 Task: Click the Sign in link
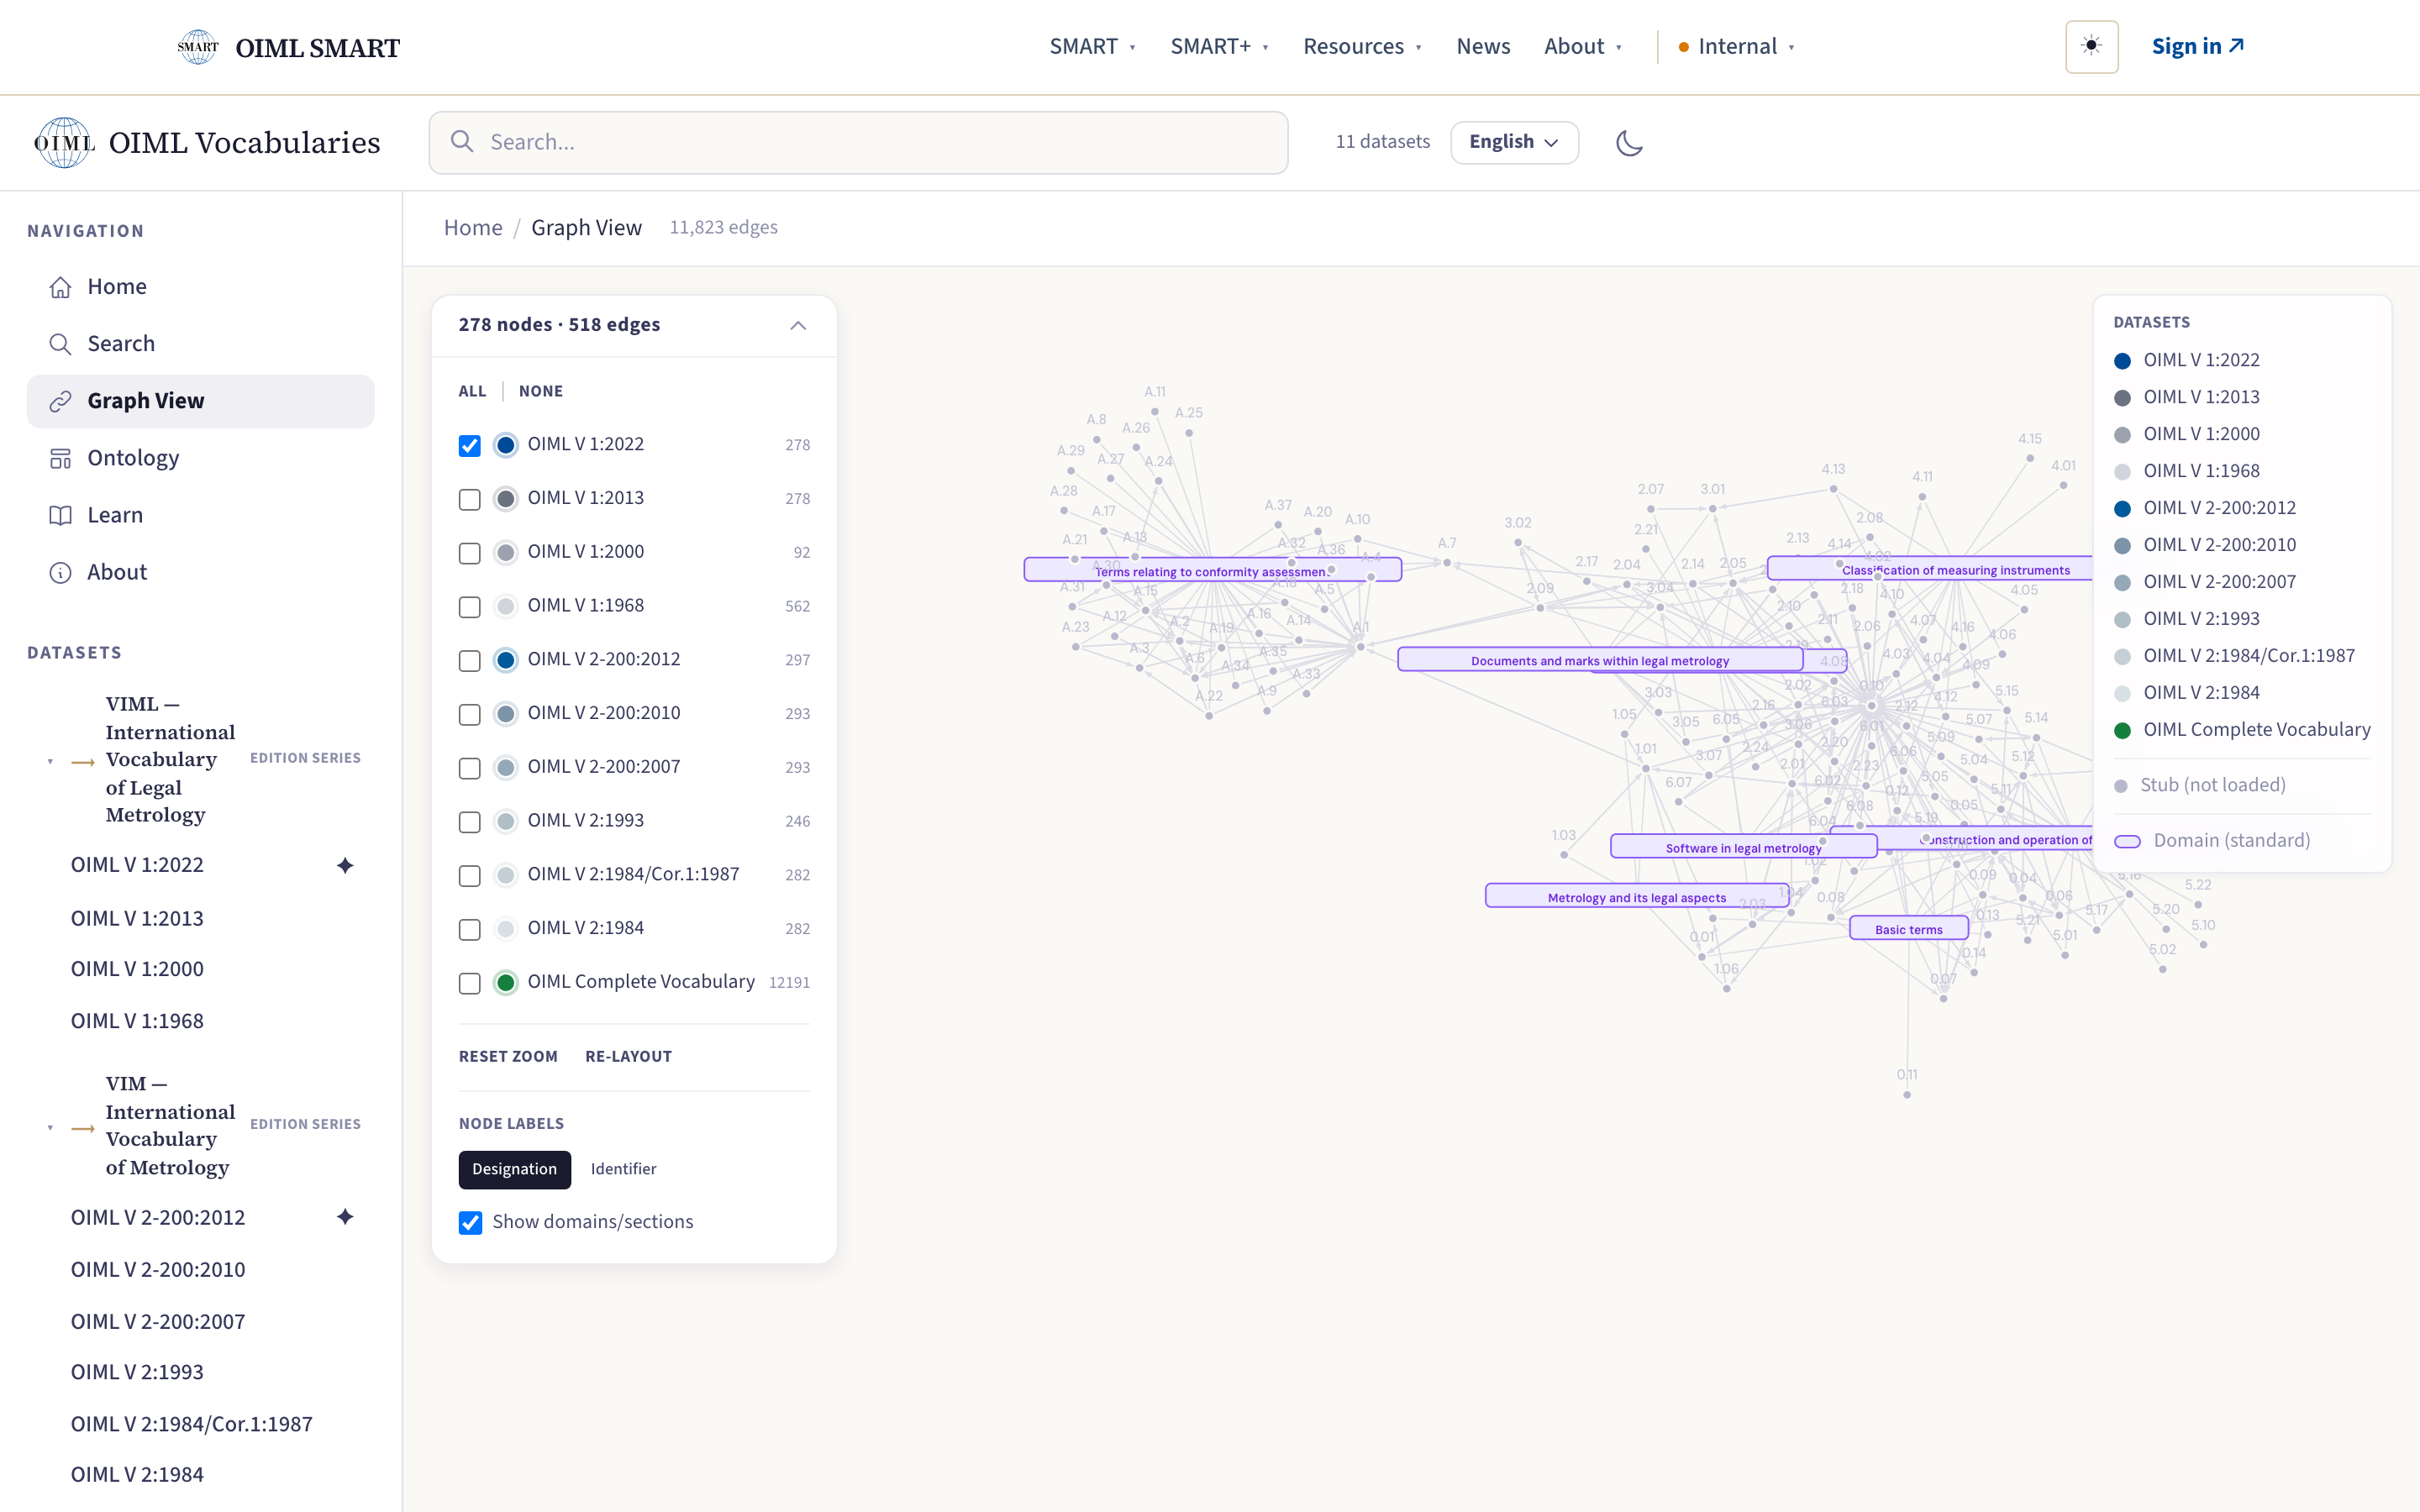2198,46
